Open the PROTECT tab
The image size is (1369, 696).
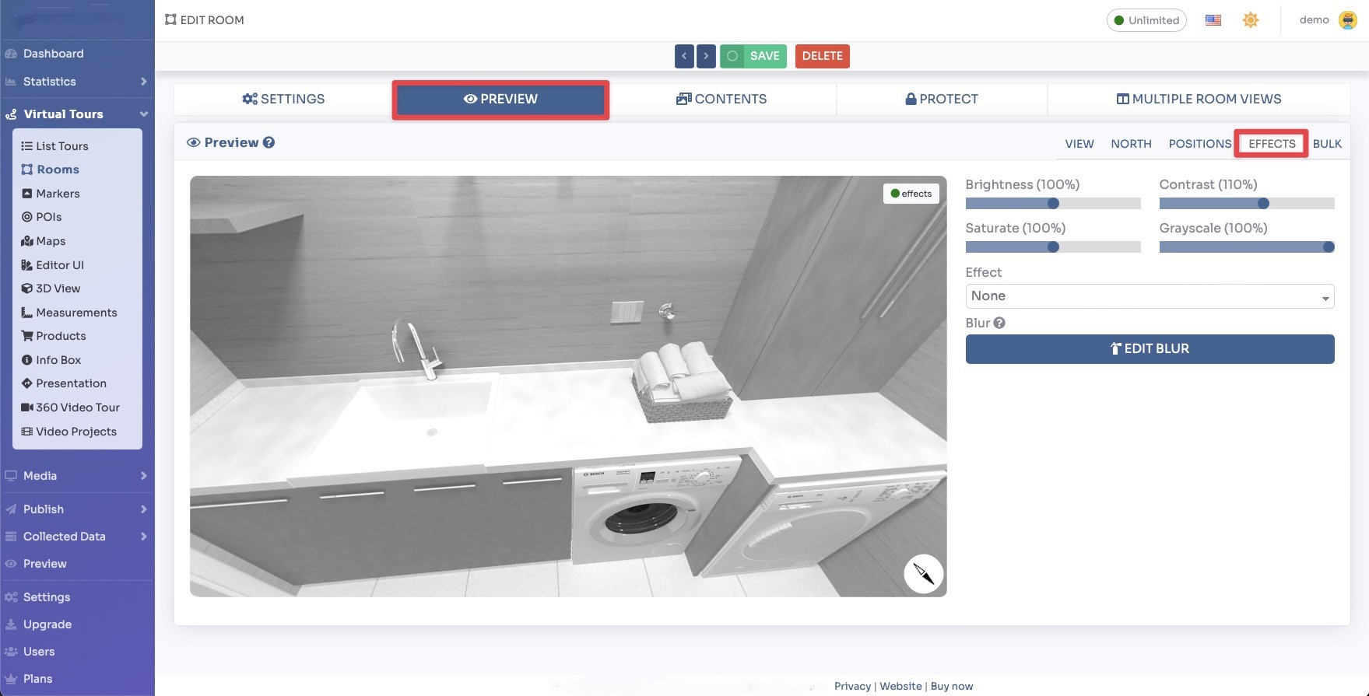point(942,99)
